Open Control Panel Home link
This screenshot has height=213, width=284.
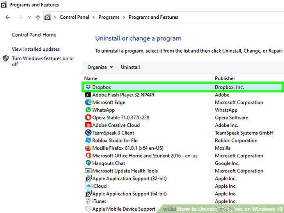(x=34, y=35)
